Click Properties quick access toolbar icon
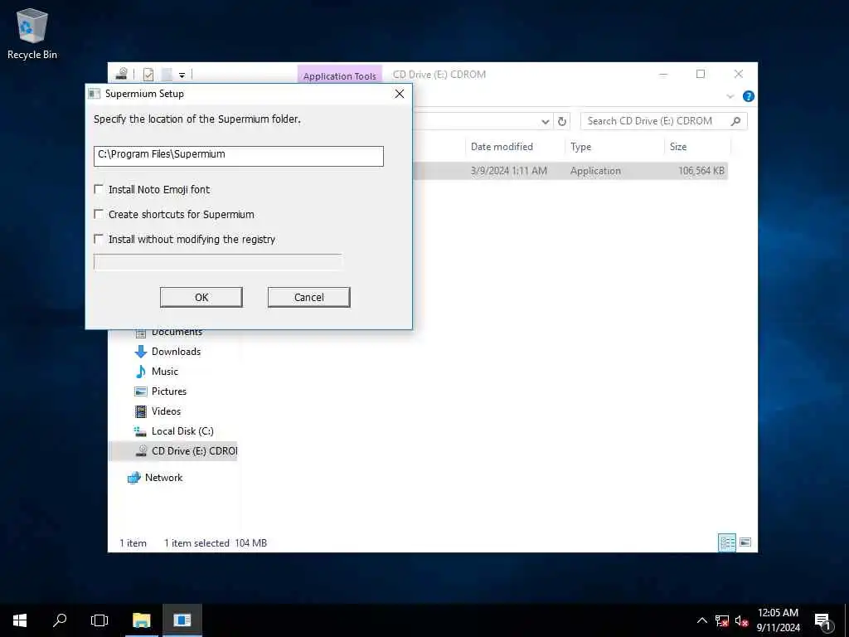849x637 pixels. 148,74
